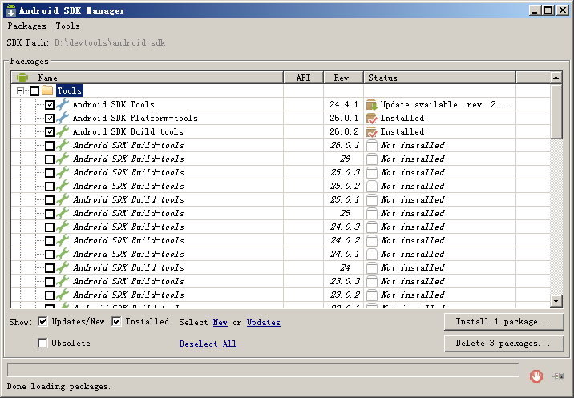Click the 'Done loading packages.' status text
The image size is (574, 398).
pos(59,386)
